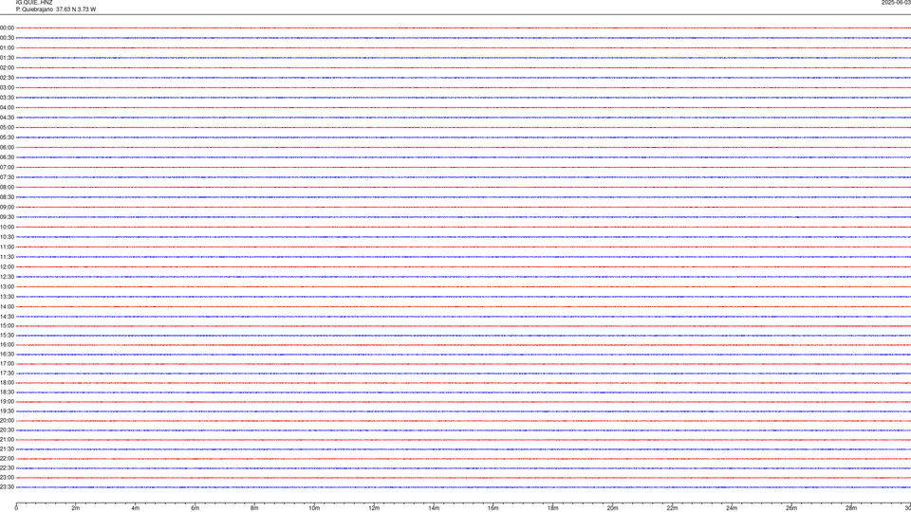Click the '17:00' row time label

(7, 363)
